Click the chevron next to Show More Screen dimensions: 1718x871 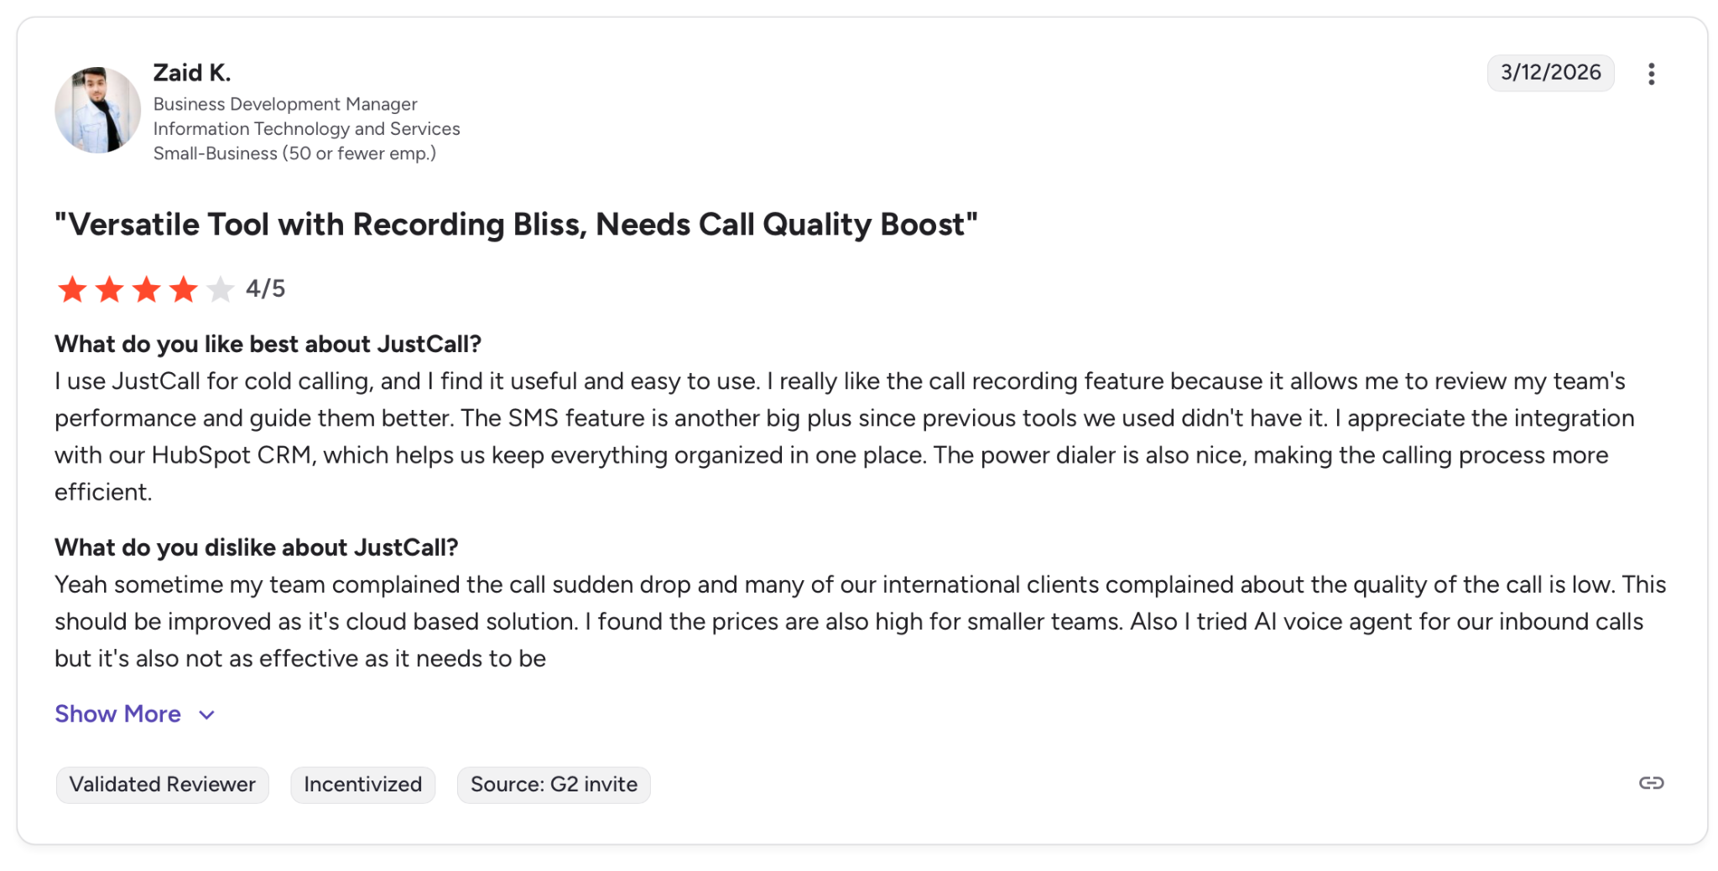[207, 715]
